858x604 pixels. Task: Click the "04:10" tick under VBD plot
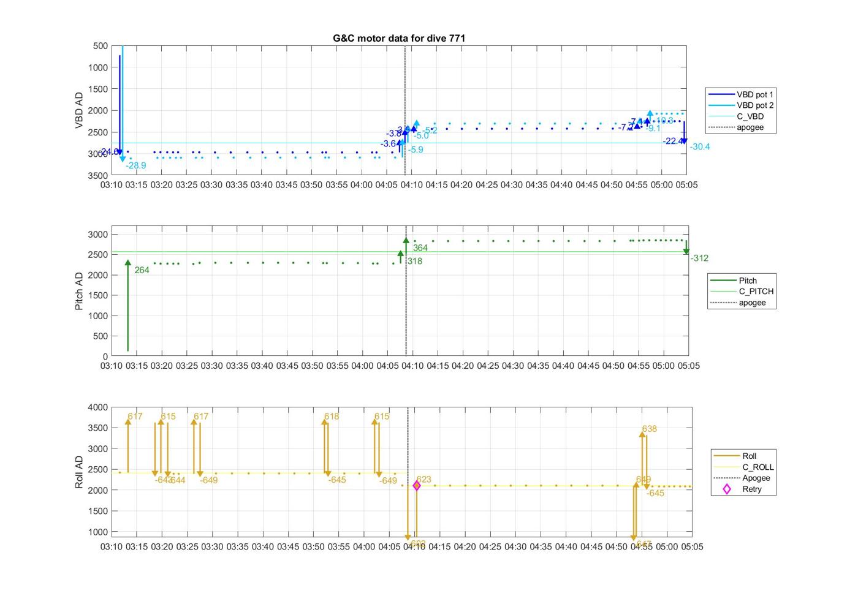point(411,184)
